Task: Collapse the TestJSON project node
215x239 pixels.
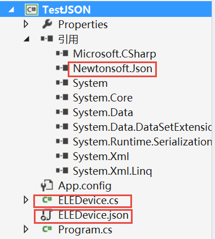Action: point(11,10)
